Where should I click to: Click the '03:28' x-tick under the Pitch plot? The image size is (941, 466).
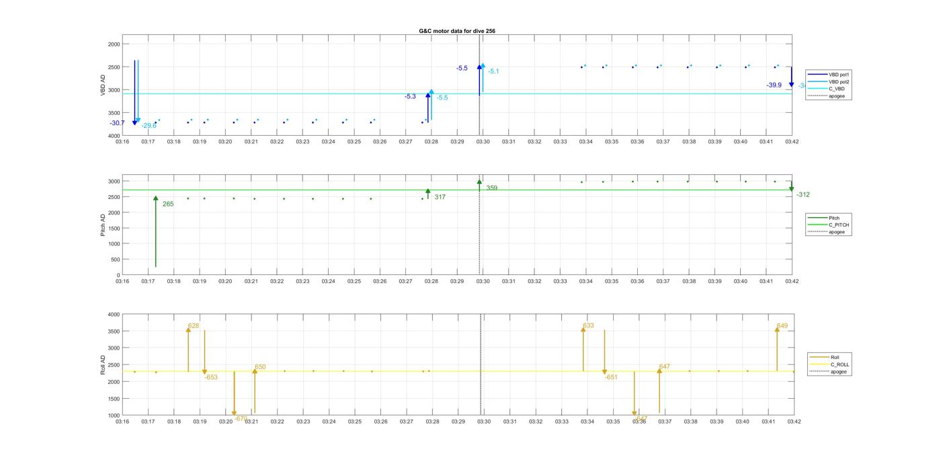pos(432,282)
